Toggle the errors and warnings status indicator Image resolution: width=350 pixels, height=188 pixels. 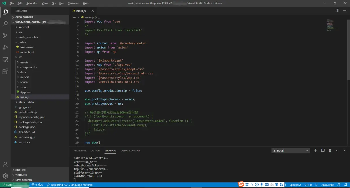[x=37, y=185]
